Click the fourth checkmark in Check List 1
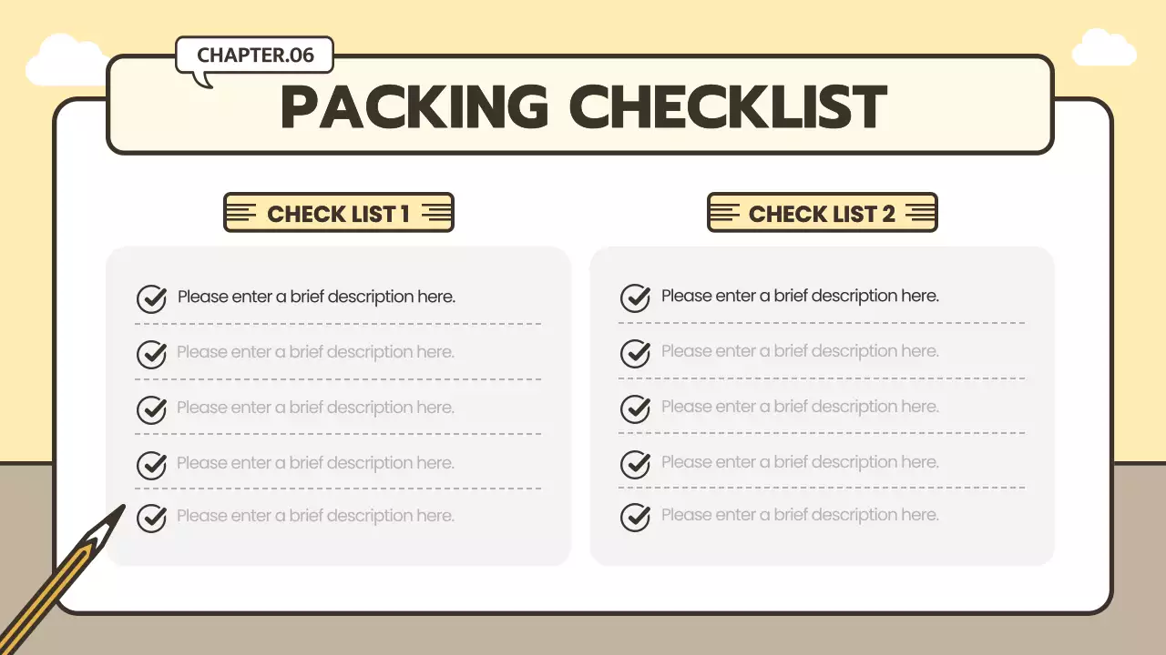 (151, 465)
